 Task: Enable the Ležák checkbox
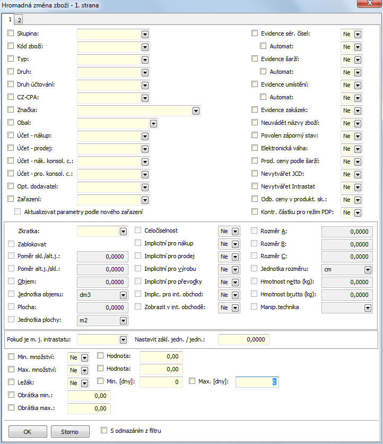pyautogui.click(x=11, y=382)
